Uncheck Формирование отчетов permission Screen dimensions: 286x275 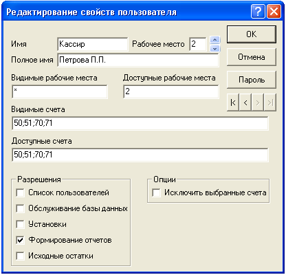tap(20, 240)
